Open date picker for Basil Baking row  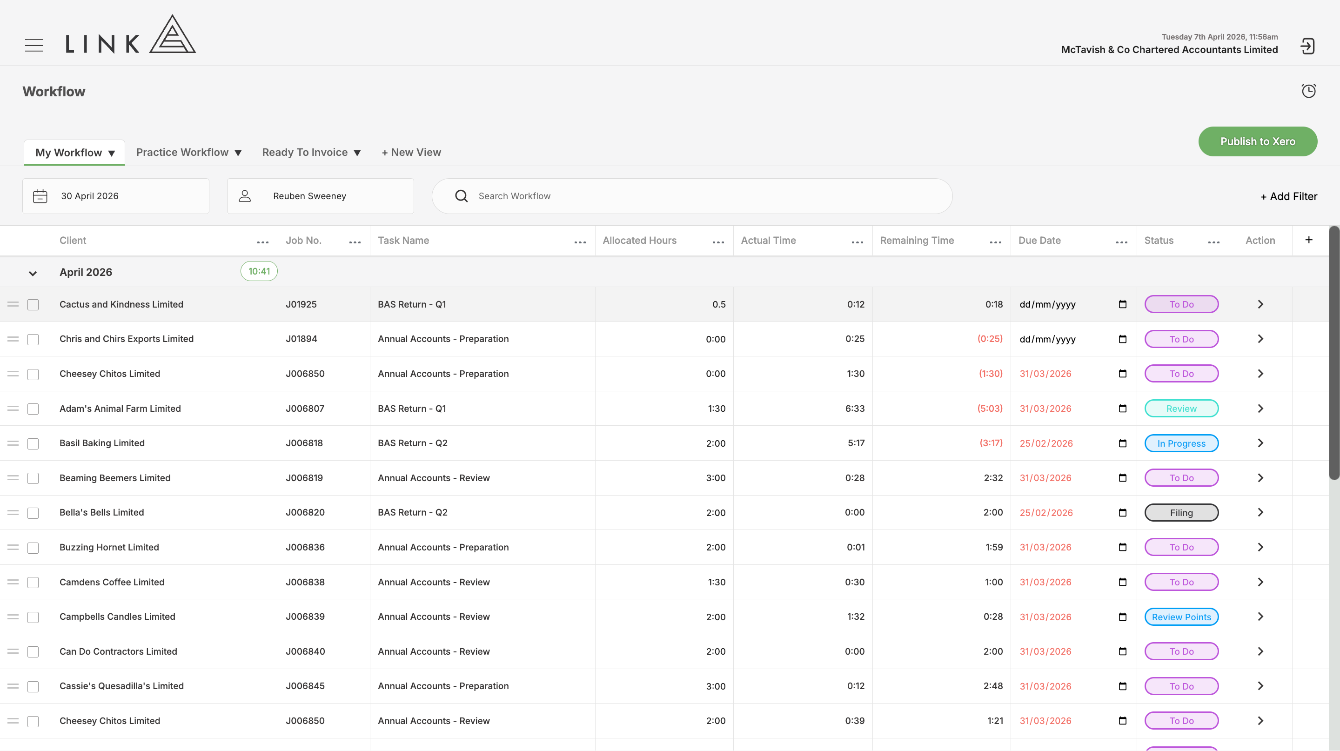pyautogui.click(x=1123, y=443)
